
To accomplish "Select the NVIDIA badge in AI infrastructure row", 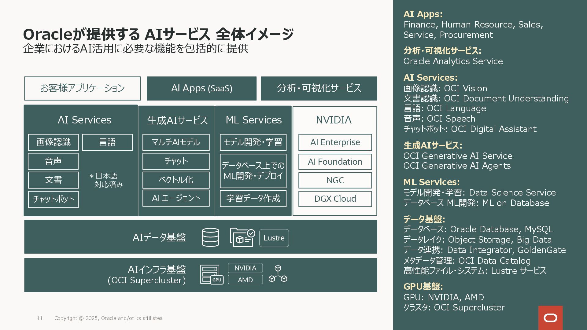I will point(245,268).
